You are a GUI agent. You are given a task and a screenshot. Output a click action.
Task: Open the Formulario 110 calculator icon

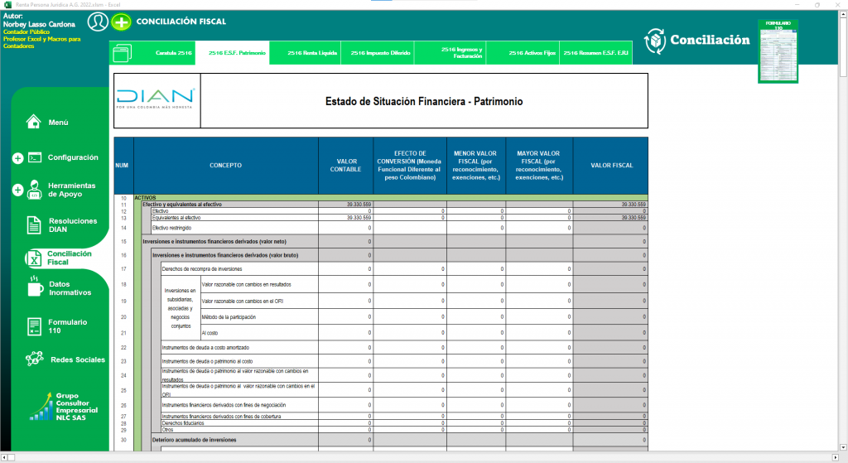34,326
